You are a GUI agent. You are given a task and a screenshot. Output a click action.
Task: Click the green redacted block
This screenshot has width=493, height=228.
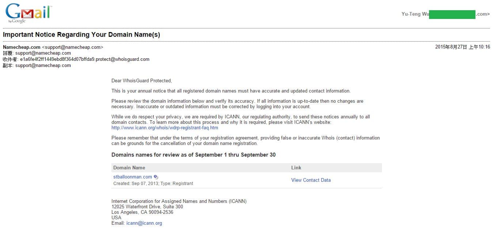tap(452, 14)
